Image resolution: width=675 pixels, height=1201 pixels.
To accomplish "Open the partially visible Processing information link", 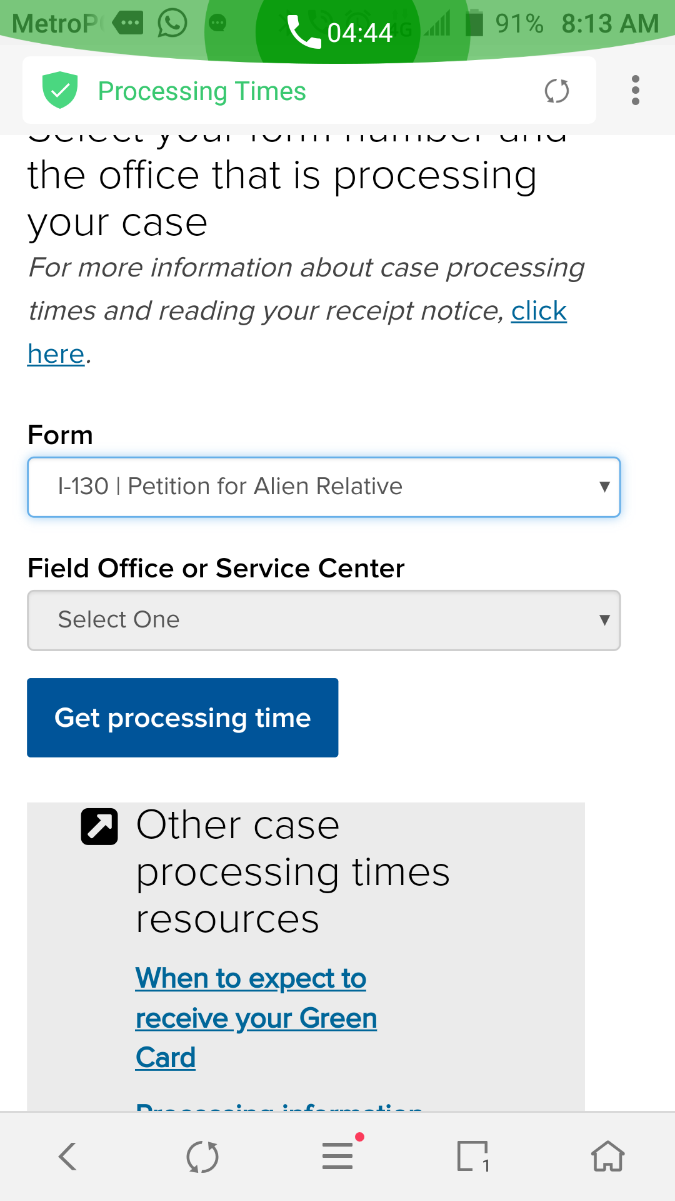I will point(279,1107).
